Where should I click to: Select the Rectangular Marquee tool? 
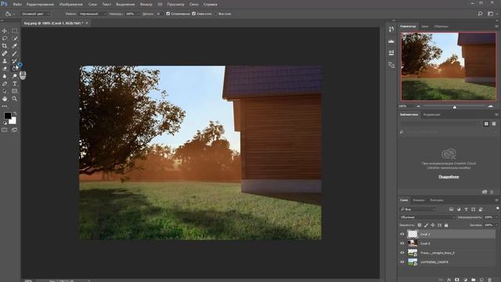(x=14, y=31)
